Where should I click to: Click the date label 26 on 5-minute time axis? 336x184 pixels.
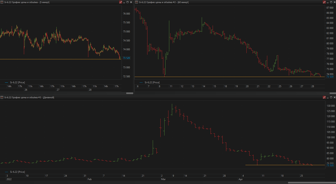[26, 90]
